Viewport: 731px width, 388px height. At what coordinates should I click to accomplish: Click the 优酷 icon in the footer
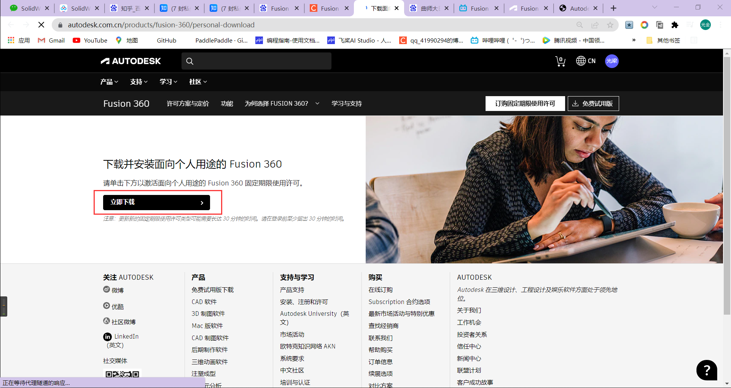point(107,306)
